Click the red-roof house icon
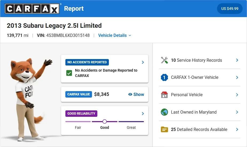 tap(164, 95)
